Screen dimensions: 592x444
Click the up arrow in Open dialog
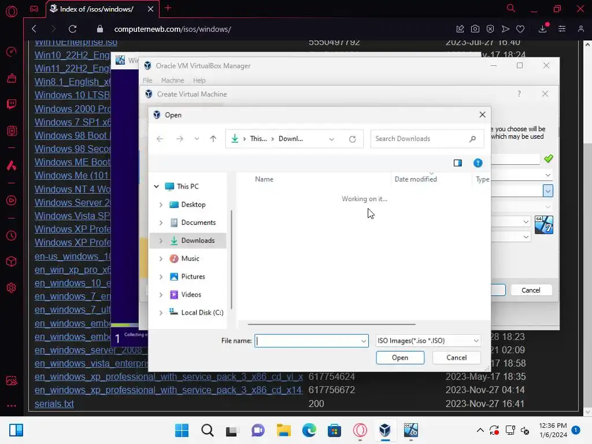(x=213, y=139)
